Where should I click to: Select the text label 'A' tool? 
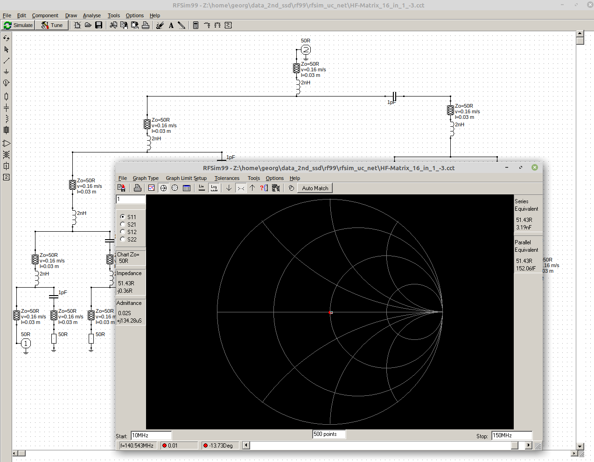tap(171, 25)
